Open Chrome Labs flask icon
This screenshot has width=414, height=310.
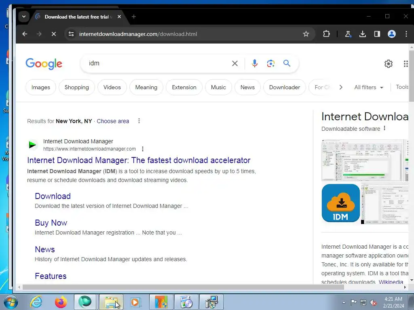(x=348, y=34)
